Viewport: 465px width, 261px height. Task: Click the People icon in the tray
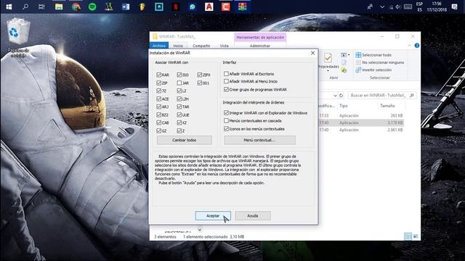click(370, 7)
